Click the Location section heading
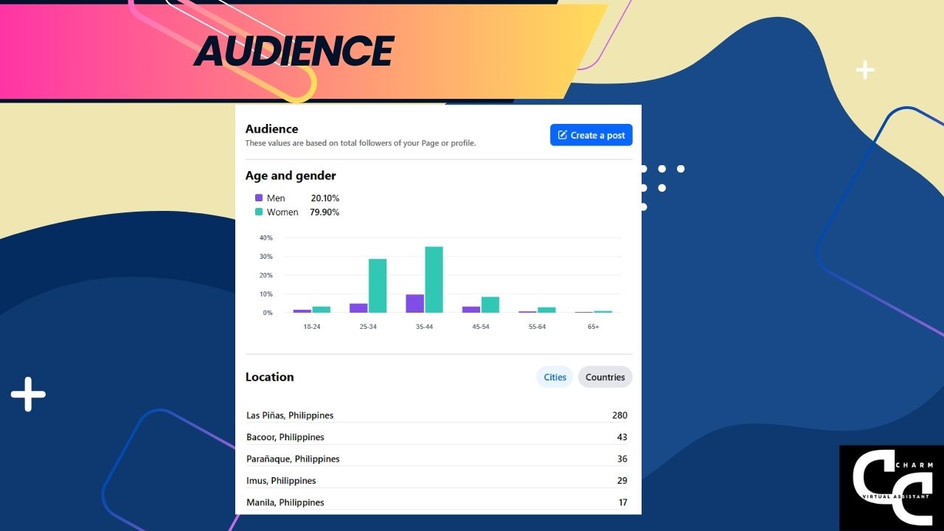The image size is (944, 531). tap(269, 377)
